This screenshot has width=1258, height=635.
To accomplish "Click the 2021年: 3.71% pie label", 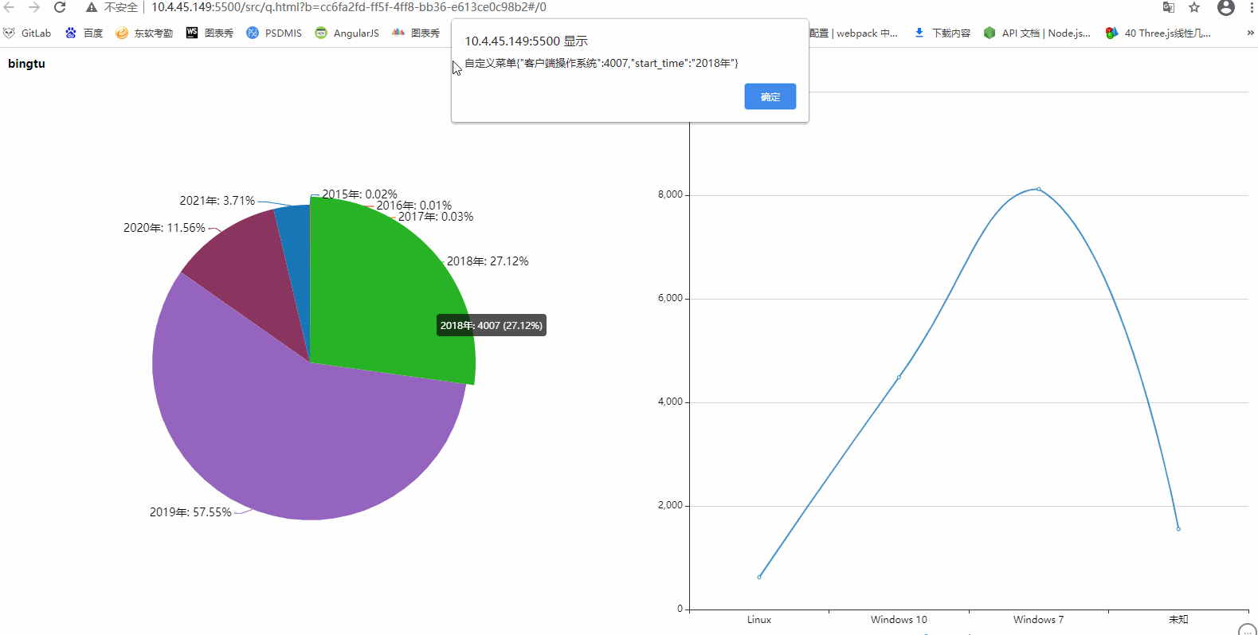I will point(218,201).
